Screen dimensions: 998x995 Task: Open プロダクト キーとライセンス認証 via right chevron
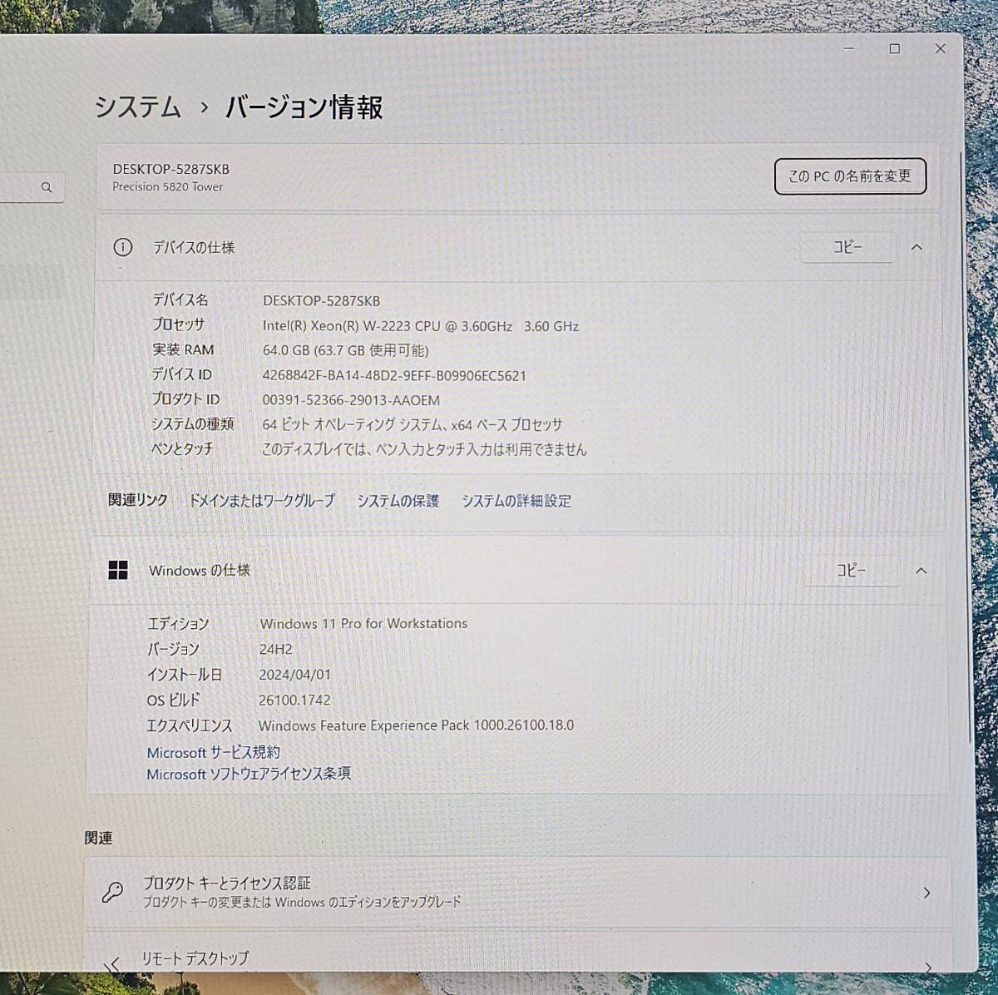click(926, 893)
